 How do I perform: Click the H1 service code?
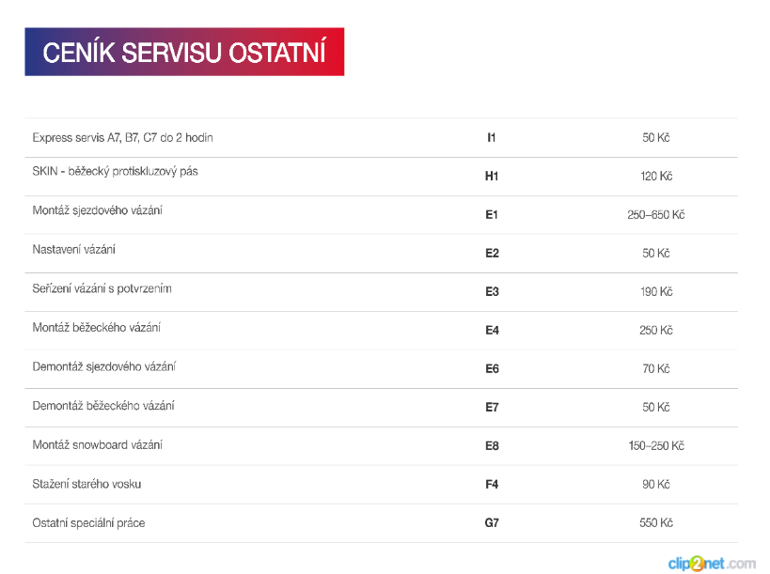pyautogui.click(x=492, y=176)
